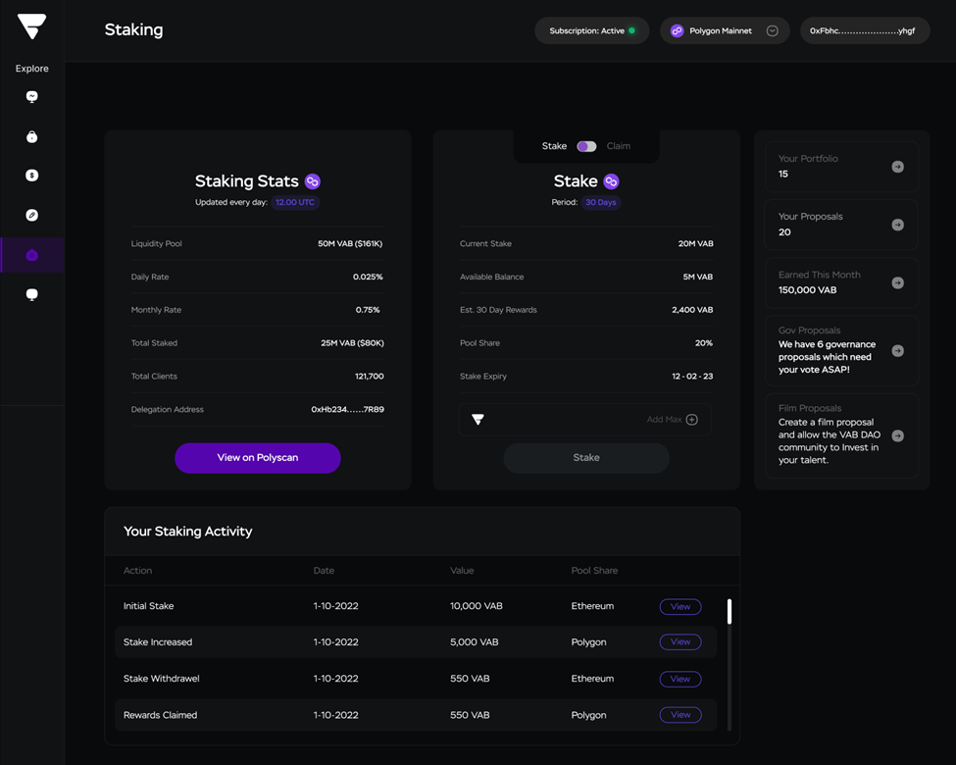Viewport: 956px width, 765px height.
Task: Click the Polygon icon next to Staking Stats
Action: (313, 181)
